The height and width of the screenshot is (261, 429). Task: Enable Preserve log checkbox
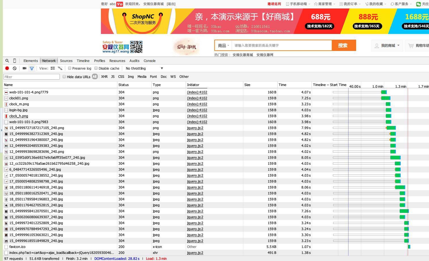click(69, 68)
